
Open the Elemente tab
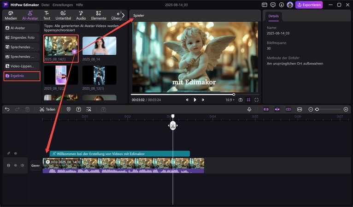[x=98, y=16]
